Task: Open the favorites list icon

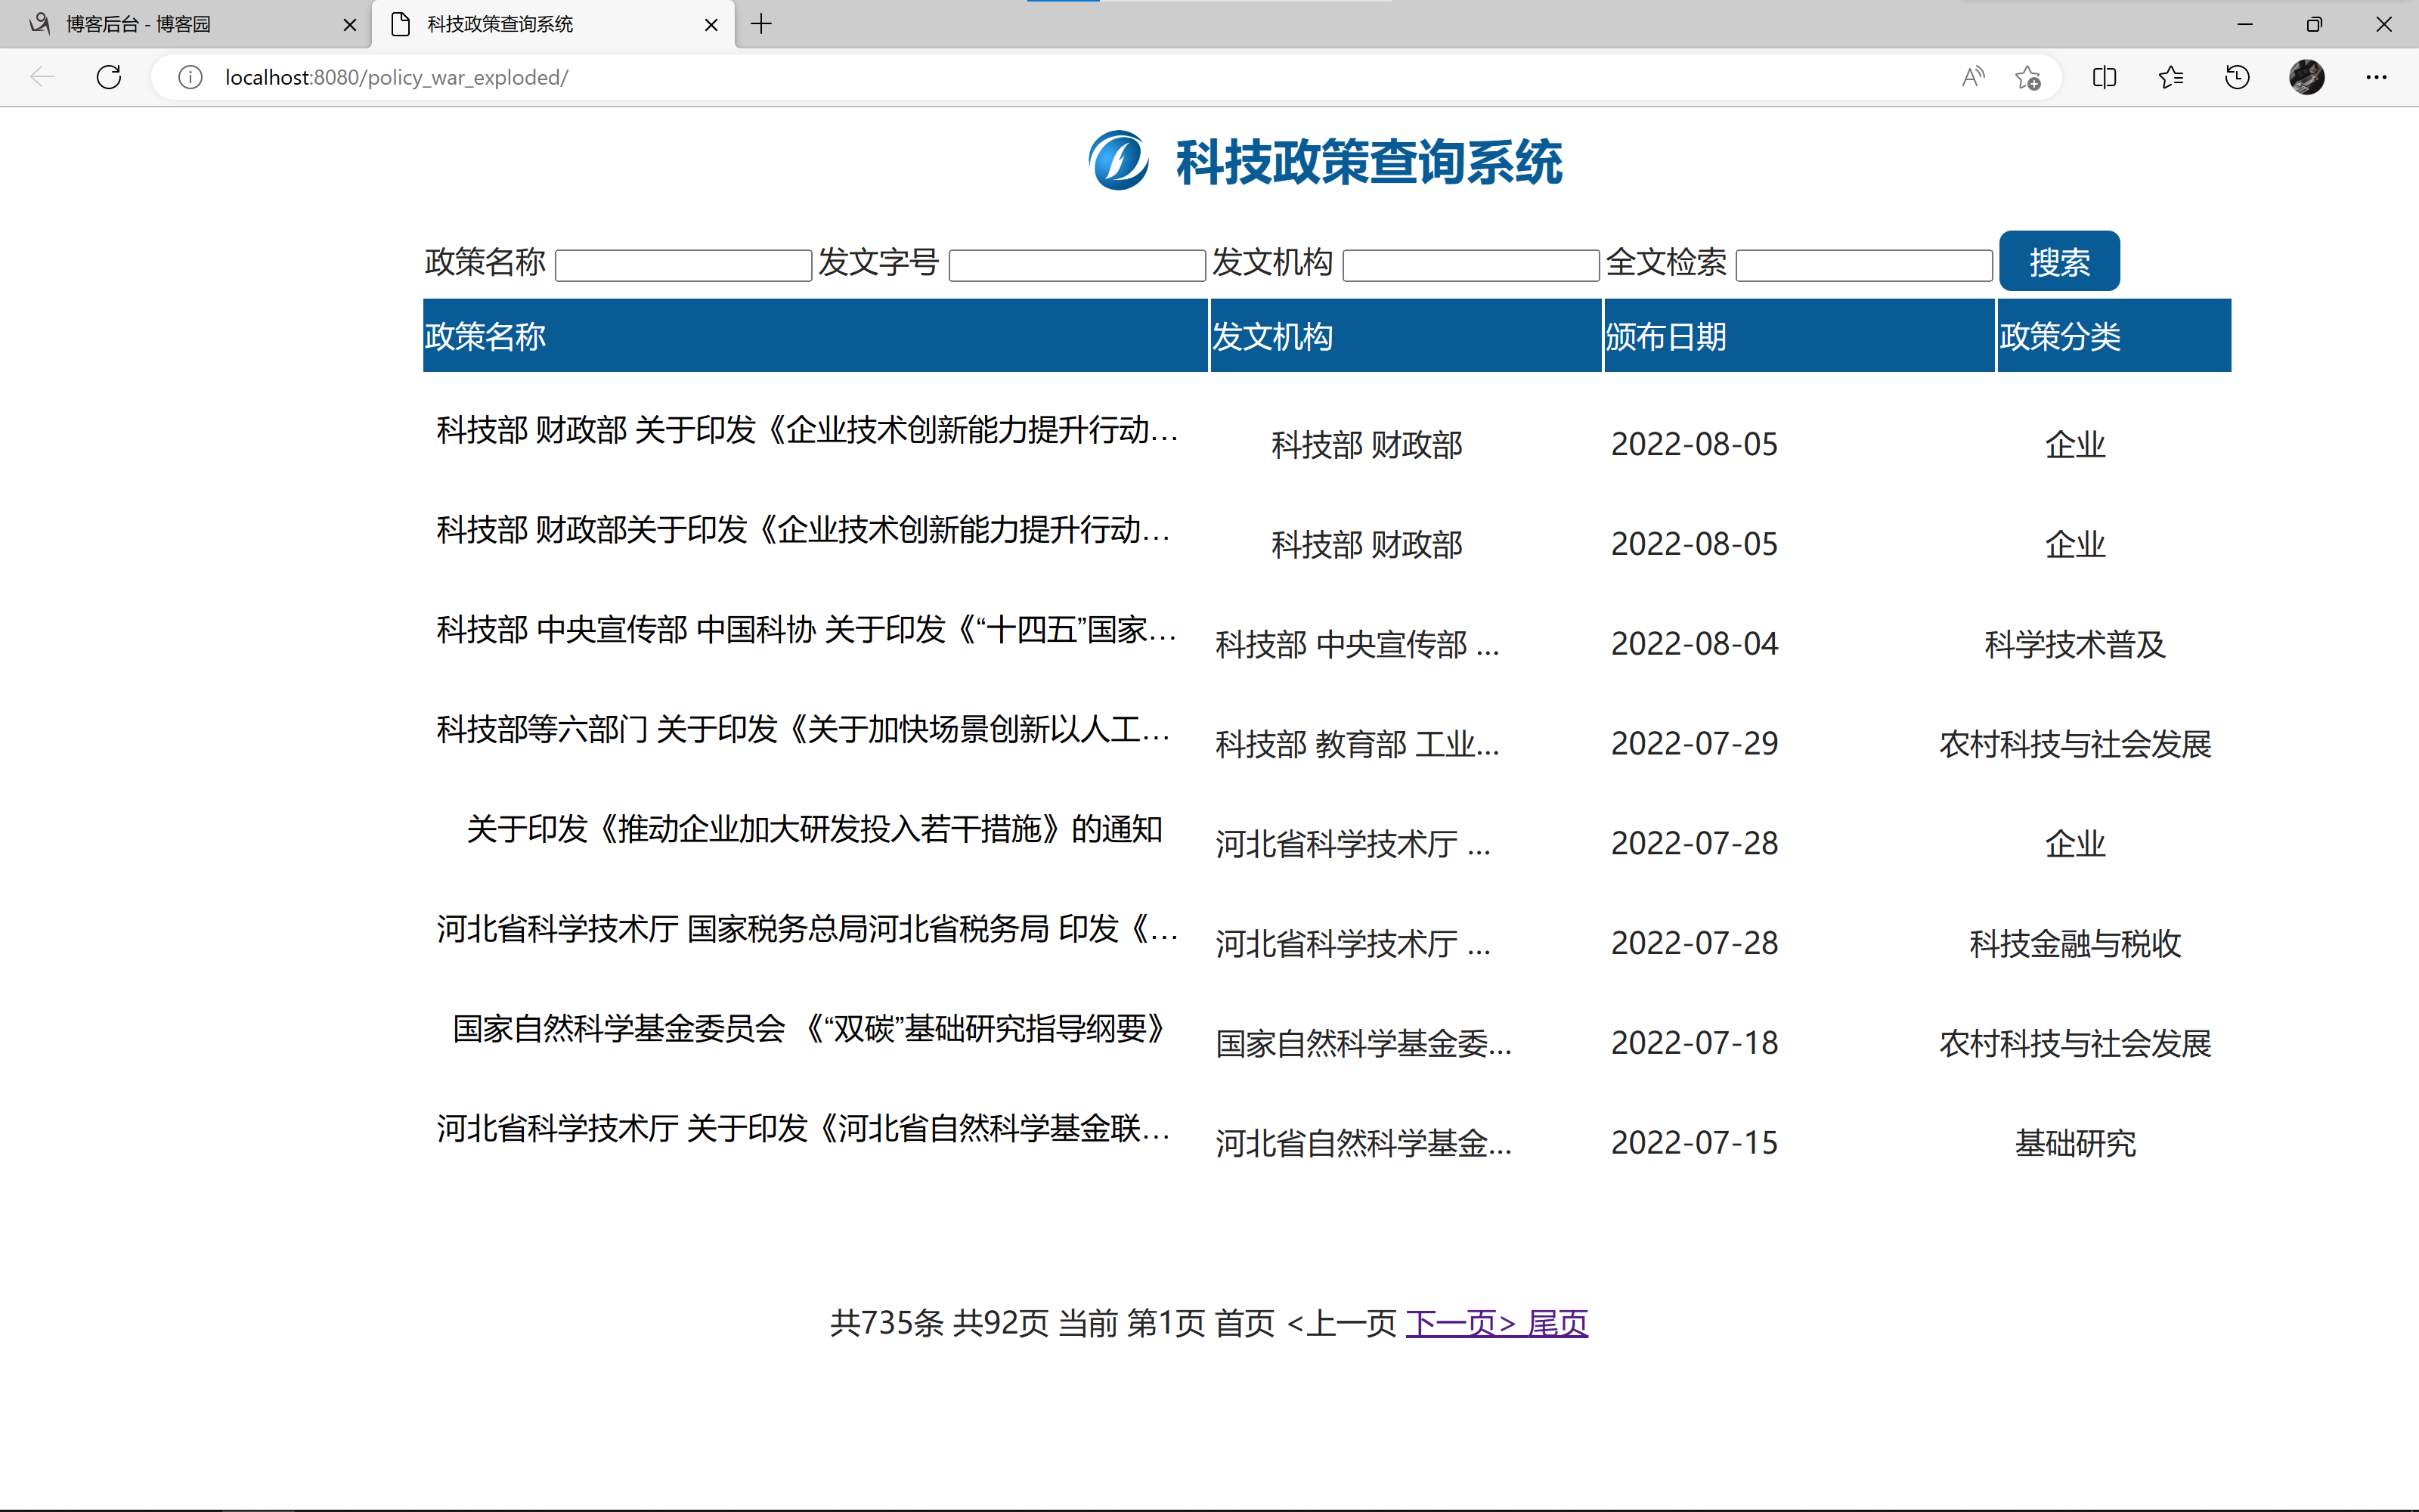Action: 2170,77
